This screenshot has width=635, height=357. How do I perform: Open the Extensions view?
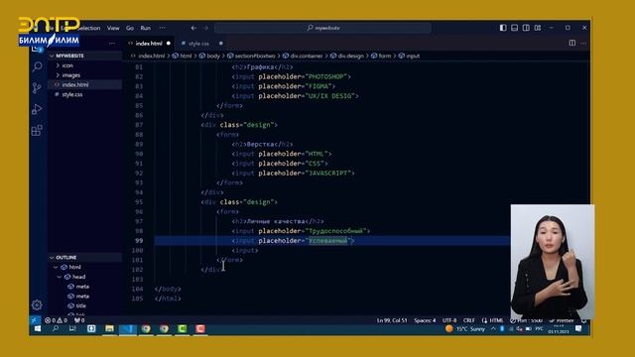point(37,130)
